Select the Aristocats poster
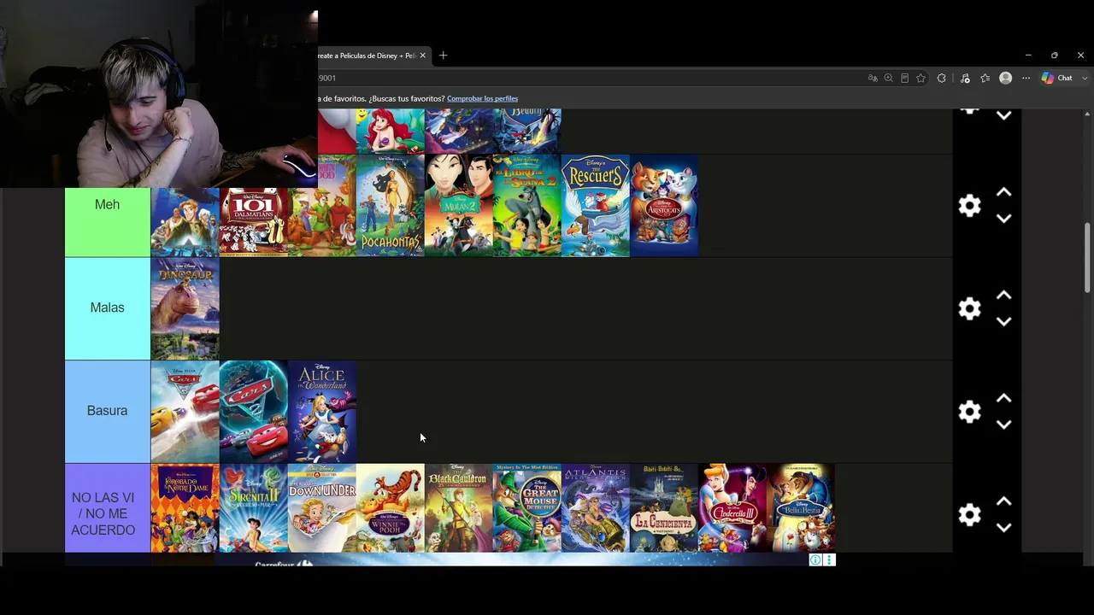The width and height of the screenshot is (1094, 615). pyautogui.click(x=664, y=206)
